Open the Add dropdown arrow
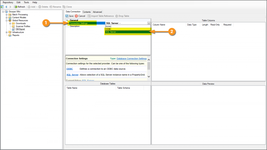The image size is (267, 150). point(37,7)
